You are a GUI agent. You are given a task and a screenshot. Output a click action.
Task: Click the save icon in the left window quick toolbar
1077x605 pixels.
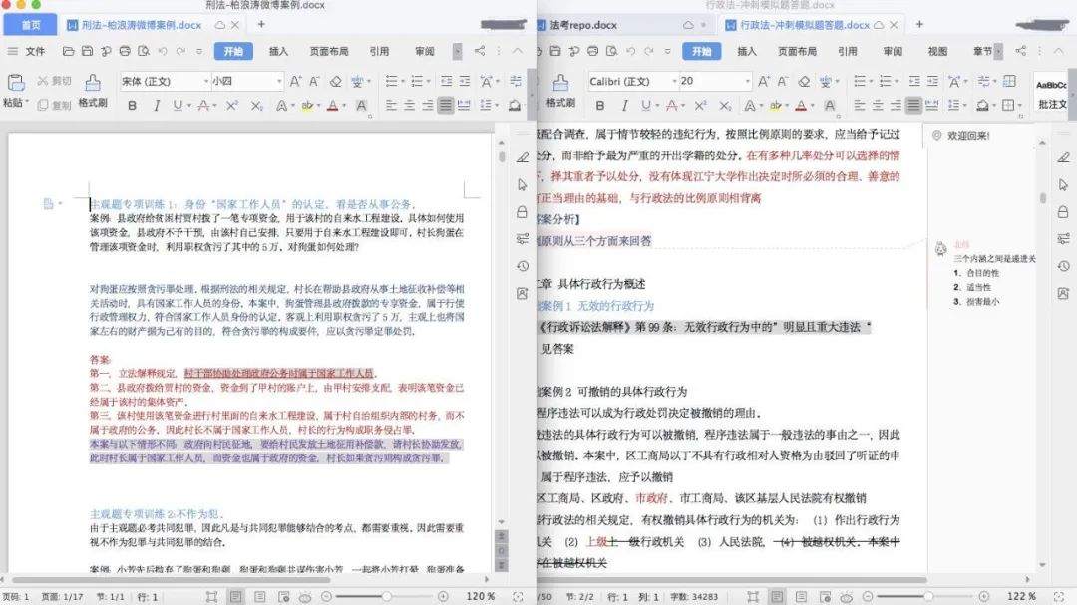[87, 51]
